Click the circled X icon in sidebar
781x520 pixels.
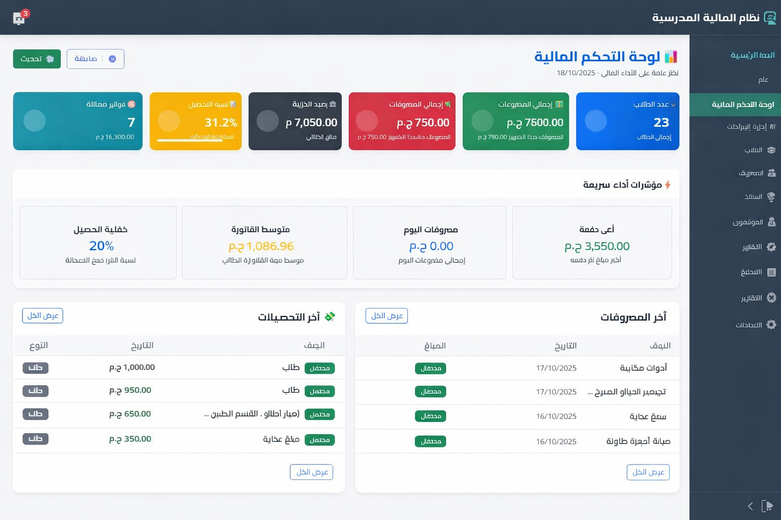point(771,298)
